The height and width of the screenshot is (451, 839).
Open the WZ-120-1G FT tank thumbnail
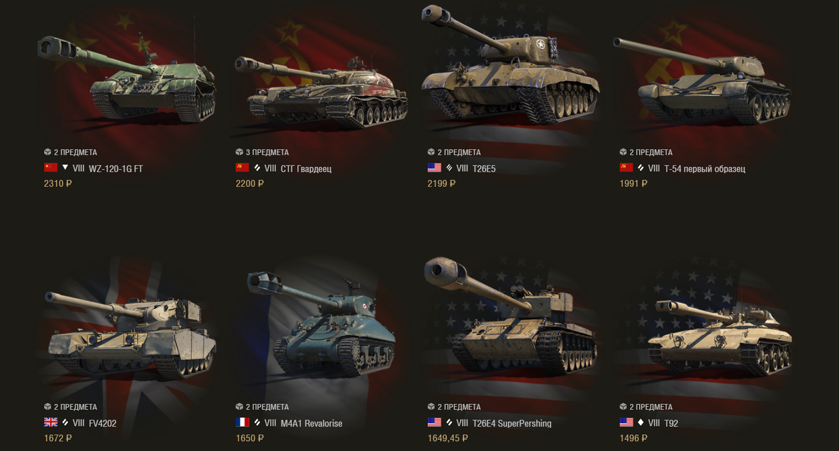pyautogui.click(x=127, y=77)
